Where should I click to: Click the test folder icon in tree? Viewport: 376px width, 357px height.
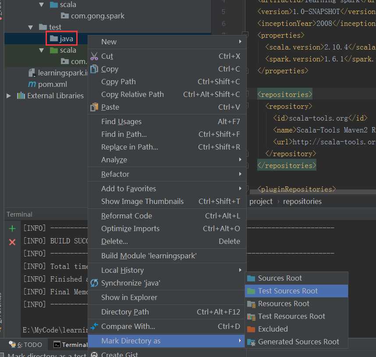click(x=43, y=27)
